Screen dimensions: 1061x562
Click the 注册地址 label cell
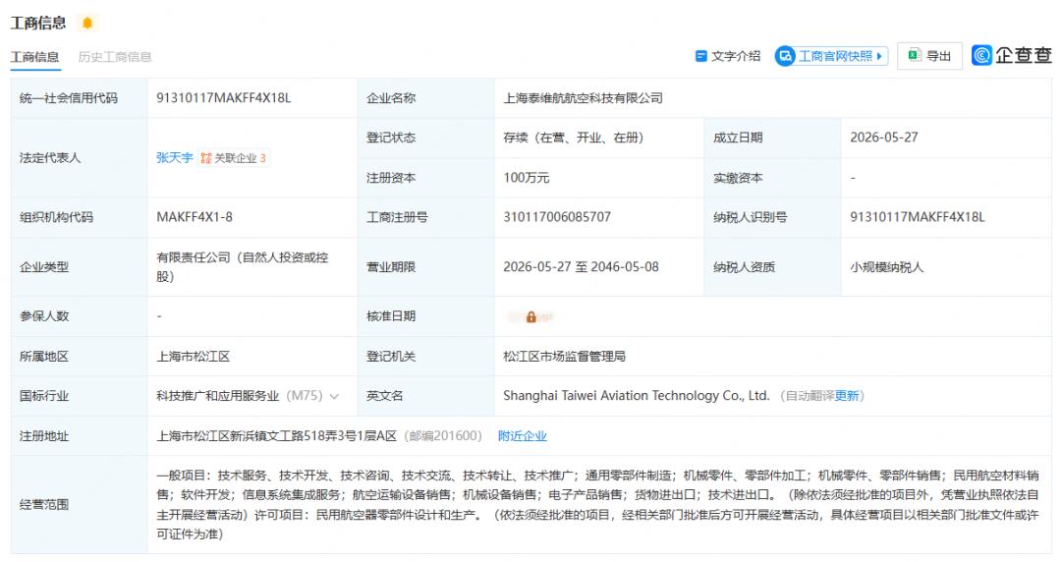tap(79, 436)
